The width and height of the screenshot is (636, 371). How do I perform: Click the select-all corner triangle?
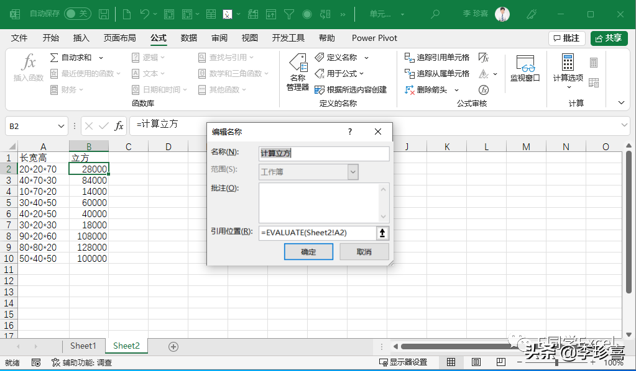[x=12, y=146]
